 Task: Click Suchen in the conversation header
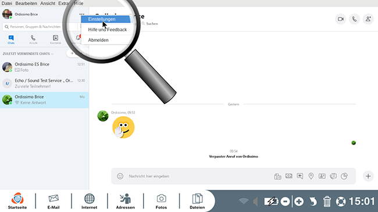tap(149, 24)
